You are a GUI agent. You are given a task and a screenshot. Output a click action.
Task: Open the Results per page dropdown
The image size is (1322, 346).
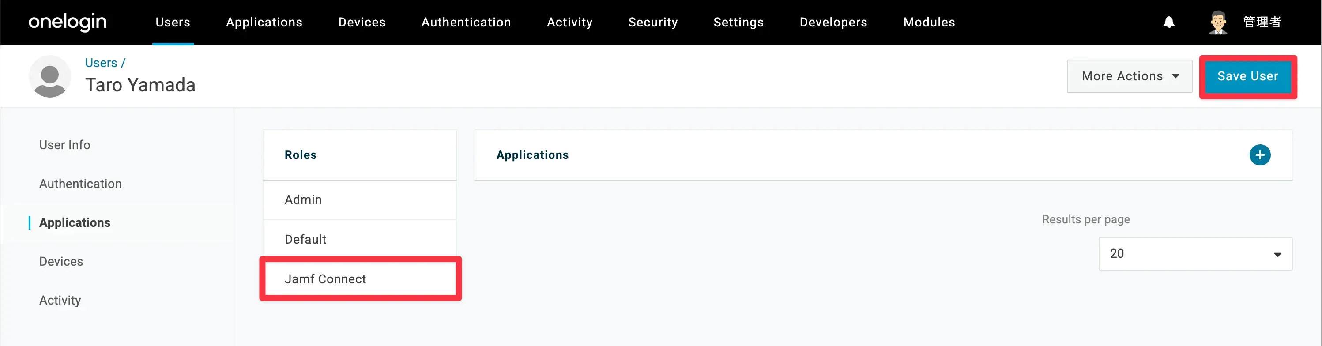1195,254
